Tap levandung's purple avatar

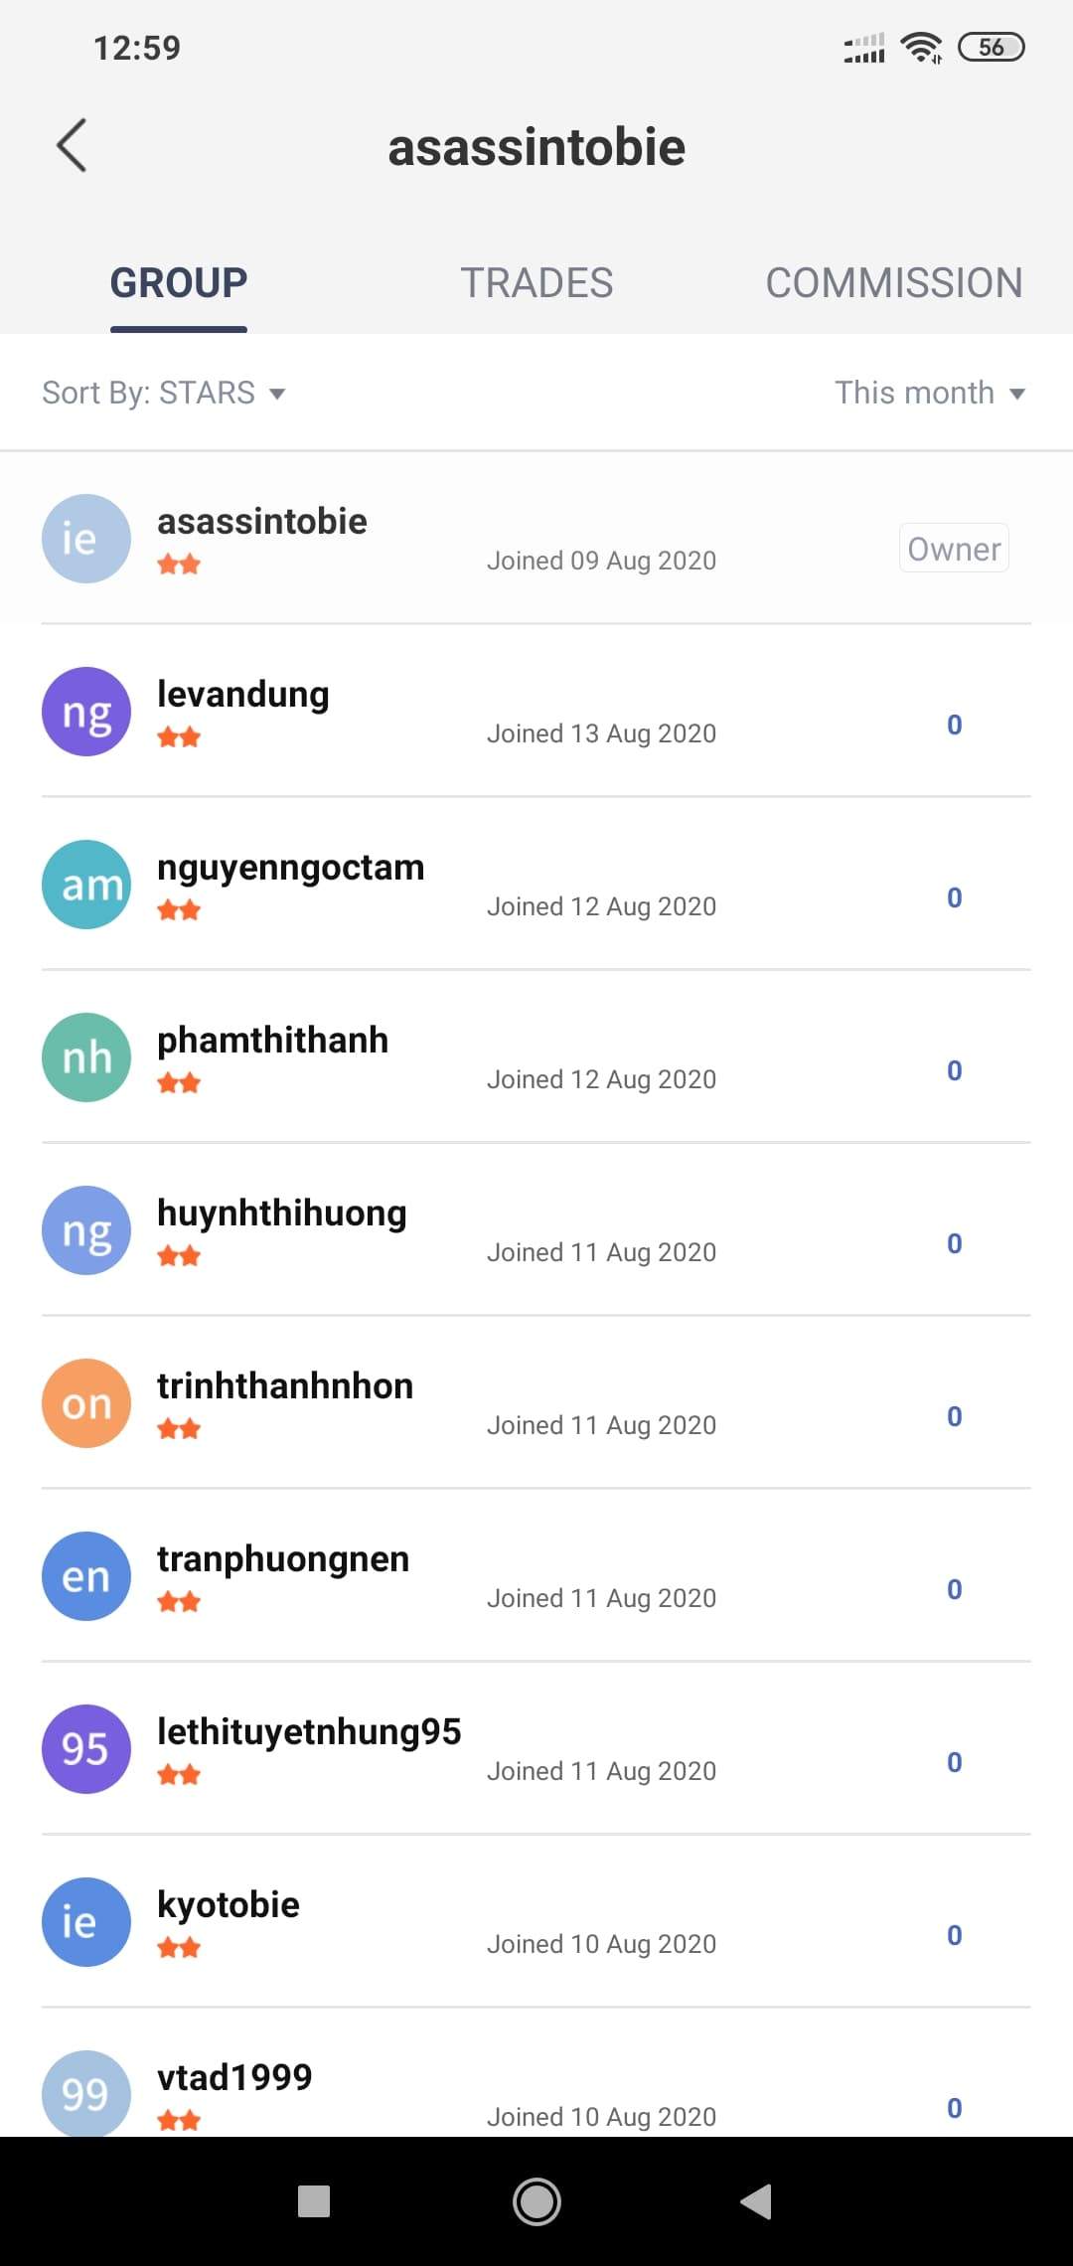point(86,712)
